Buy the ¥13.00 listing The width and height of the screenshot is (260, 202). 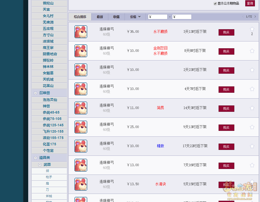coord(226,166)
